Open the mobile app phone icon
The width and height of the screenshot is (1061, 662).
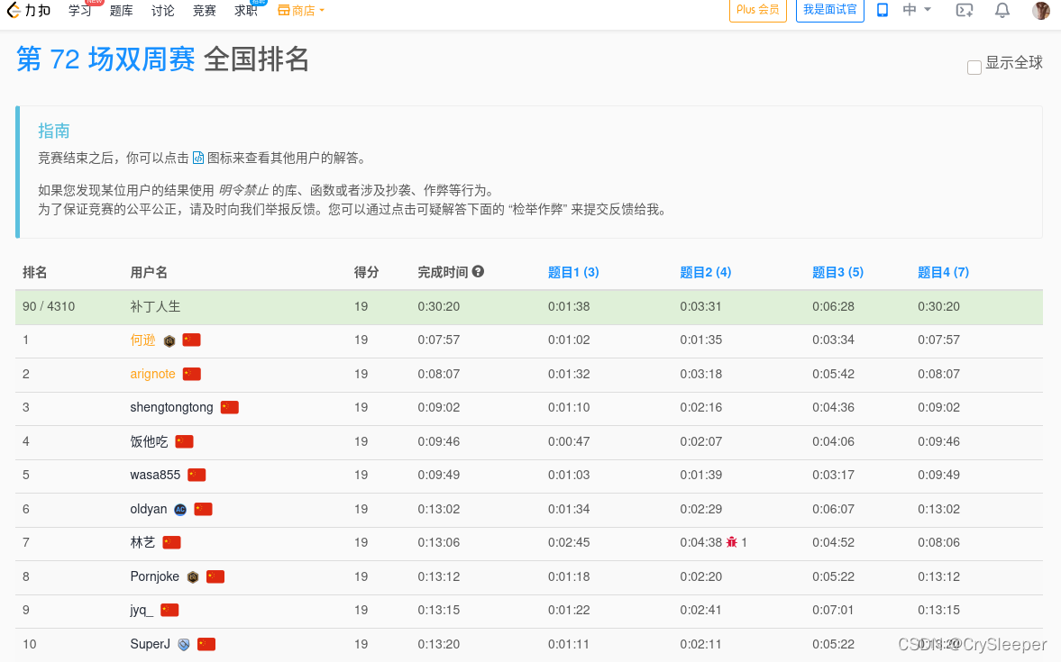pyautogui.click(x=883, y=10)
